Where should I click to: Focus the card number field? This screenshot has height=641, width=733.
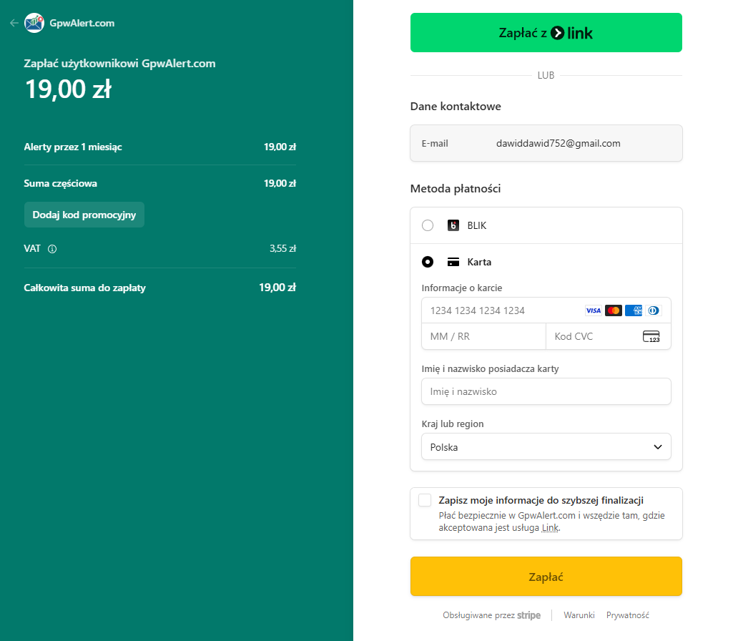click(546, 310)
